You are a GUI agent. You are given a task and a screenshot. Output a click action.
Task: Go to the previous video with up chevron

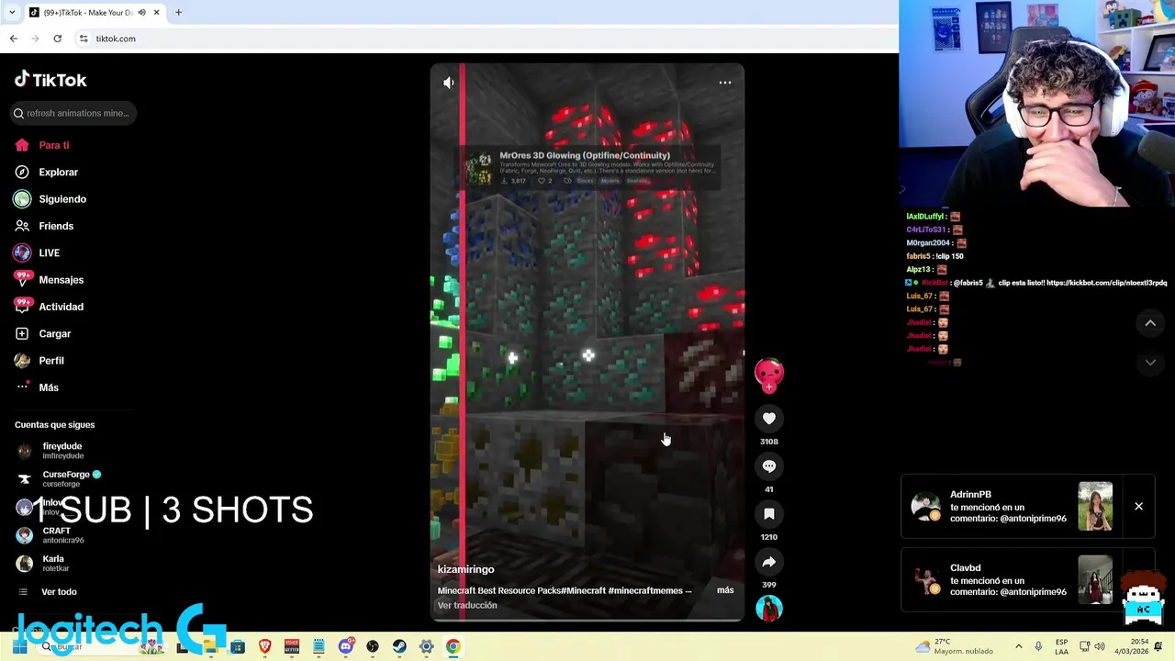[1150, 323]
